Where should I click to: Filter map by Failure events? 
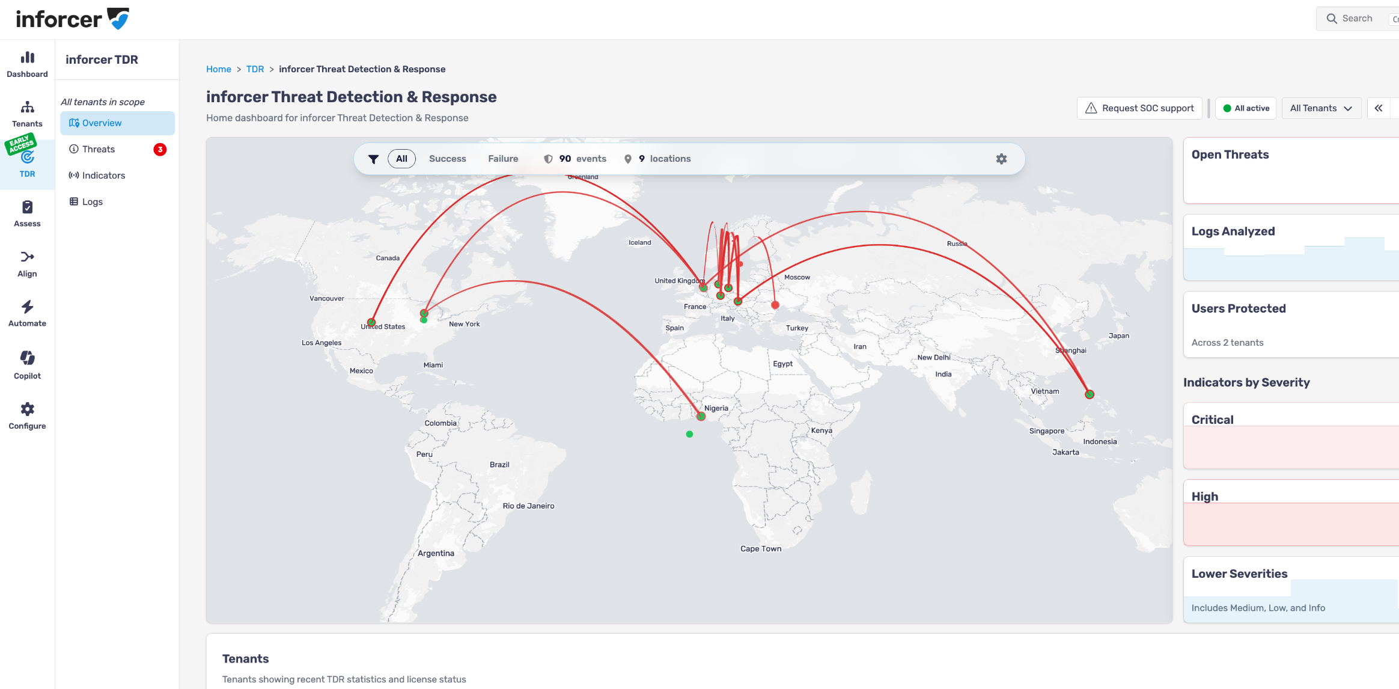tap(503, 159)
